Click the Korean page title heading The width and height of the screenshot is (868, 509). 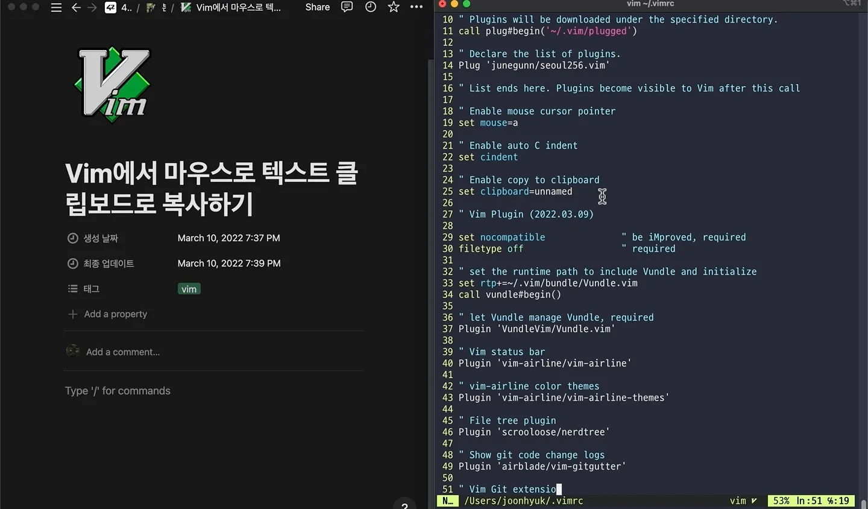coord(212,189)
